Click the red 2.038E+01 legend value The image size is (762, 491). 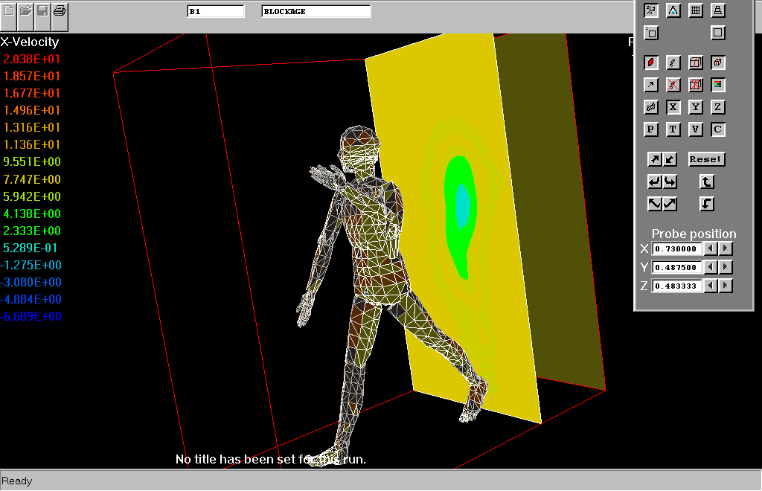pos(32,59)
